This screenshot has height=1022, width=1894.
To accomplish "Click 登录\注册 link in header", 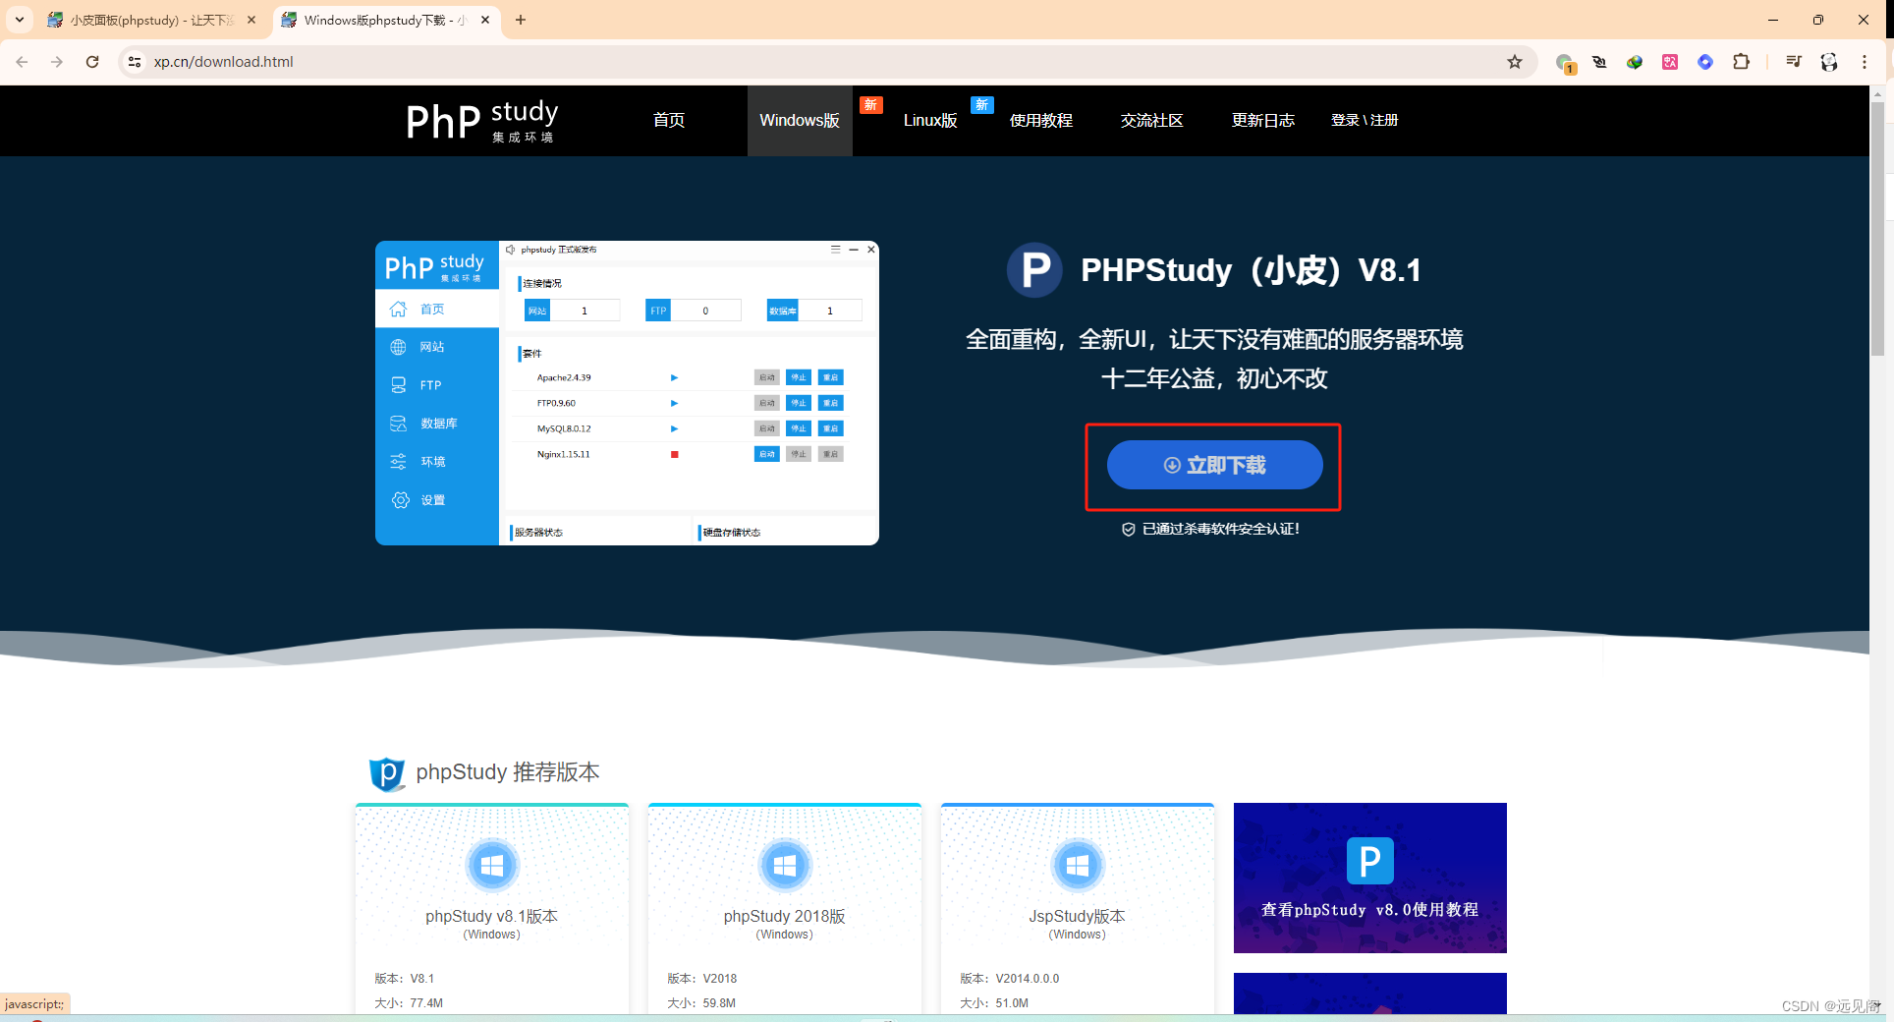I will pyautogui.click(x=1365, y=120).
